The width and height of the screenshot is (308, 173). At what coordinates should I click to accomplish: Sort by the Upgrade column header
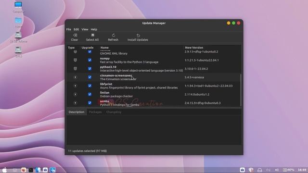coord(88,48)
